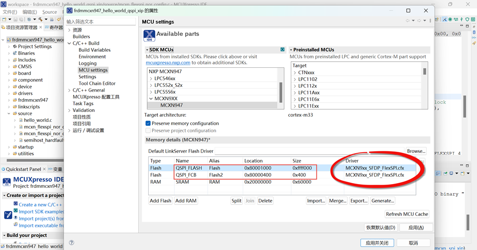Open the Develop perspective wrench icon
This screenshot has height=250, width=477.
coord(444,19)
